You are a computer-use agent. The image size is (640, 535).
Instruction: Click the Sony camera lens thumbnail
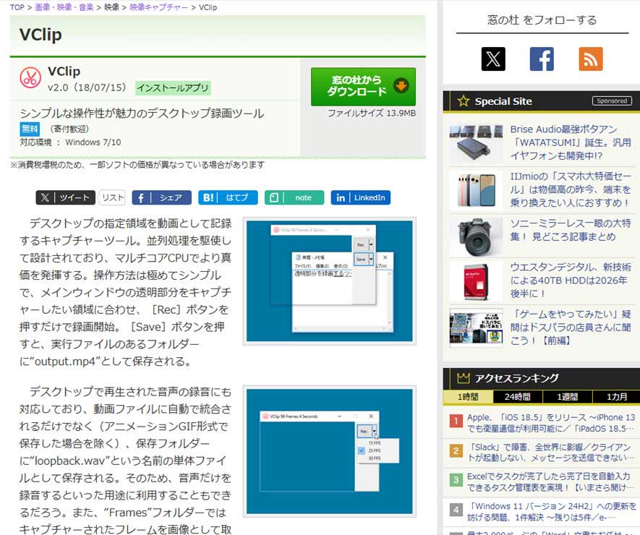476,236
